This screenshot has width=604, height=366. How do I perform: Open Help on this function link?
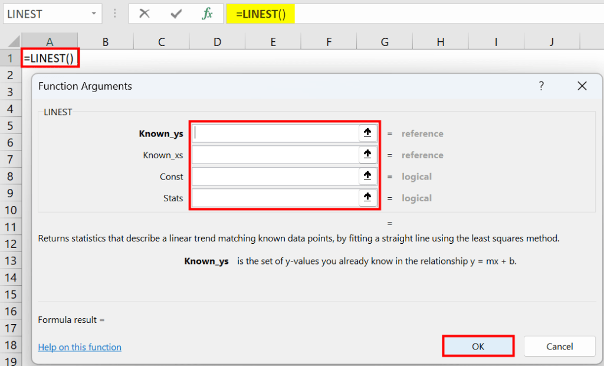(x=80, y=347)
